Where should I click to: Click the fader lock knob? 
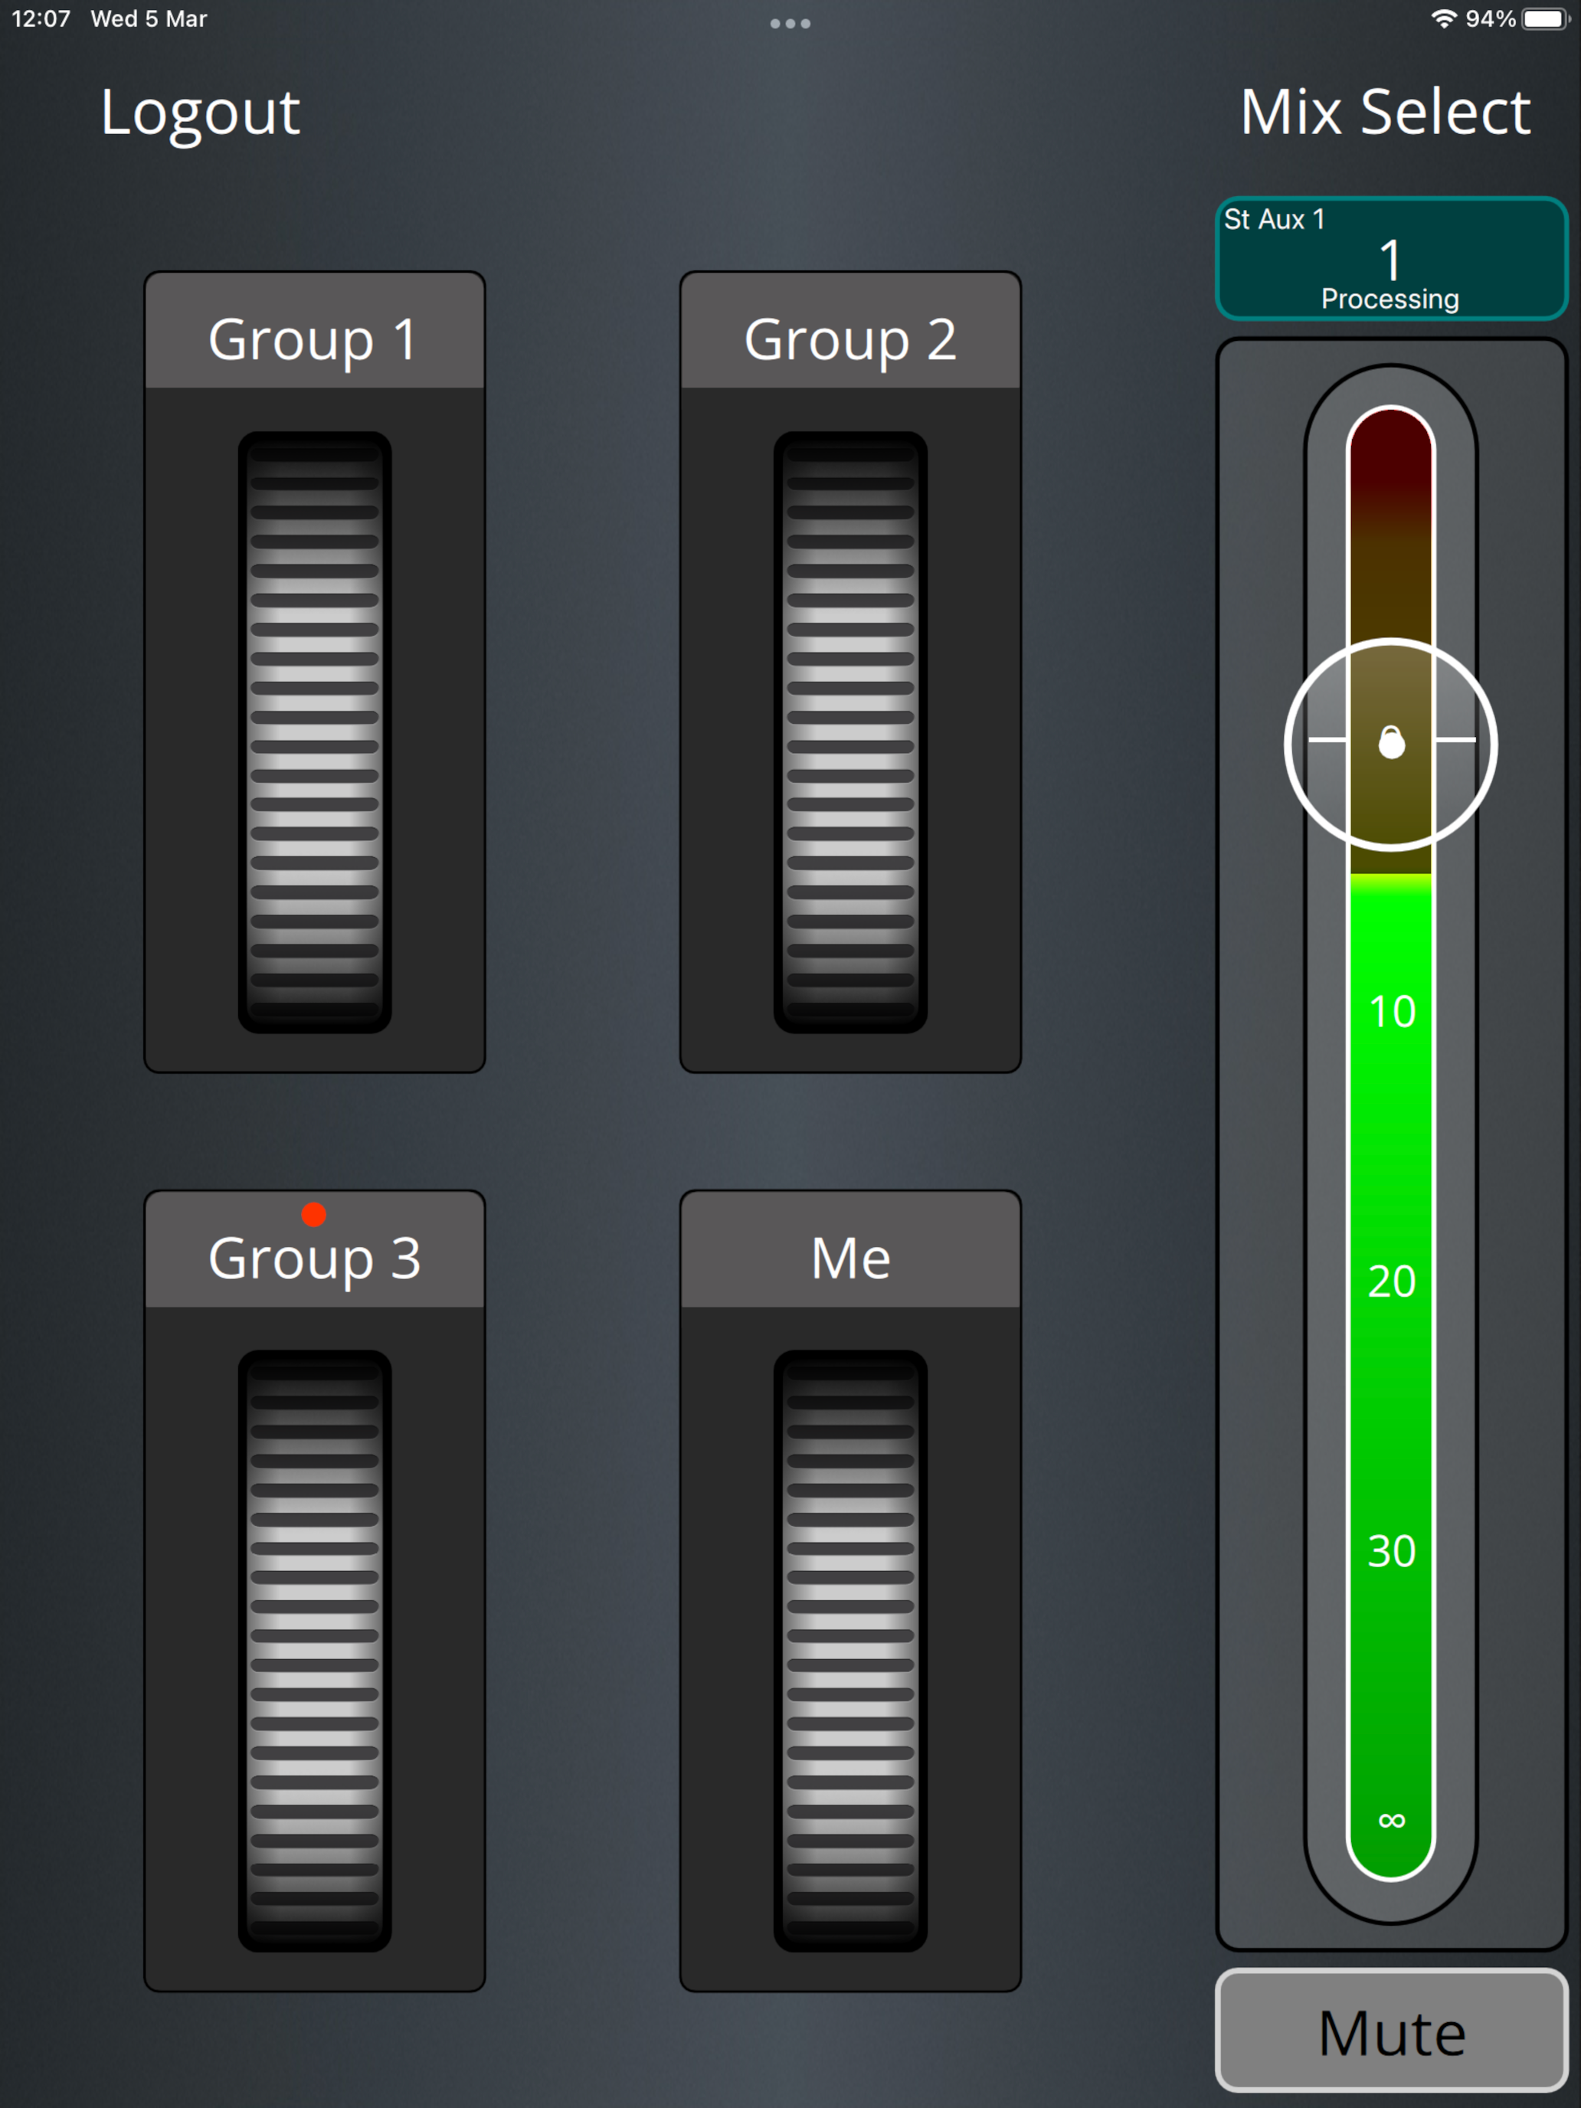1391,743
